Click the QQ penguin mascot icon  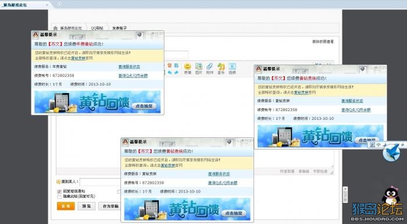391,195
